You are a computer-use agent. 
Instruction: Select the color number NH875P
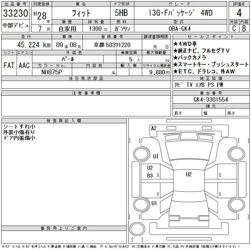tap(52, 72)
